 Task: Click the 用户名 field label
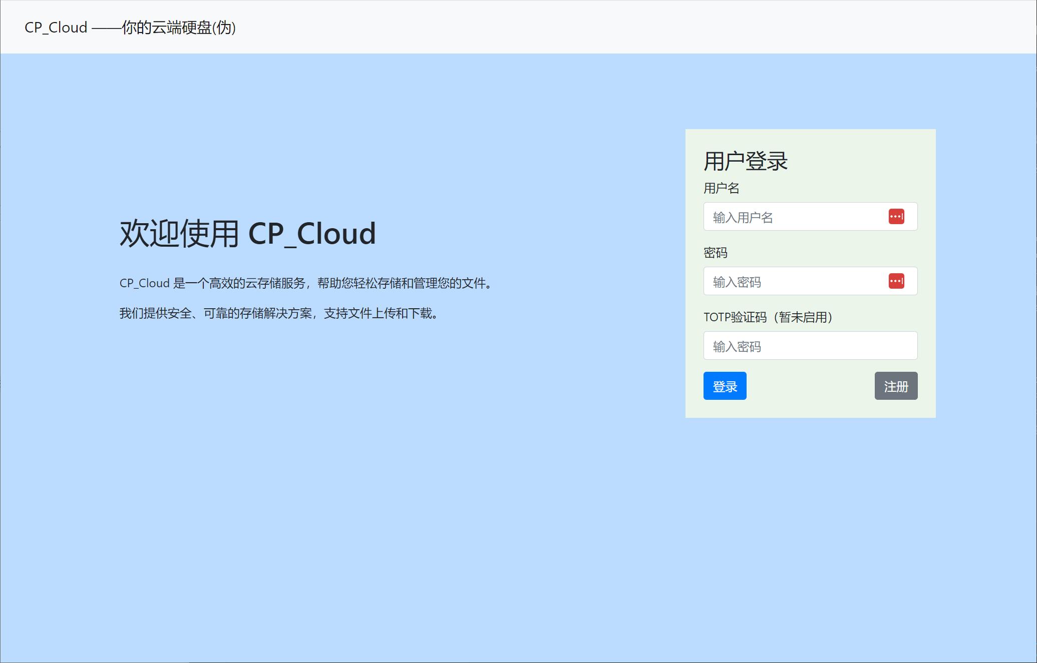coord(721,189)
